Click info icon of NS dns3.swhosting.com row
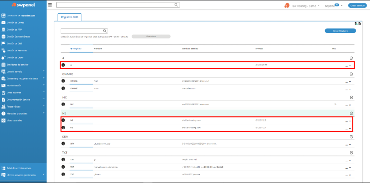Image resolution: width=370 pixels, height=183 pixels. pos(63,120)
